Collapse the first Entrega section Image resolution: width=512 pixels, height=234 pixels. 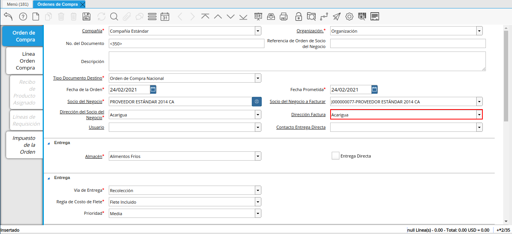click(x=49, y=143)
